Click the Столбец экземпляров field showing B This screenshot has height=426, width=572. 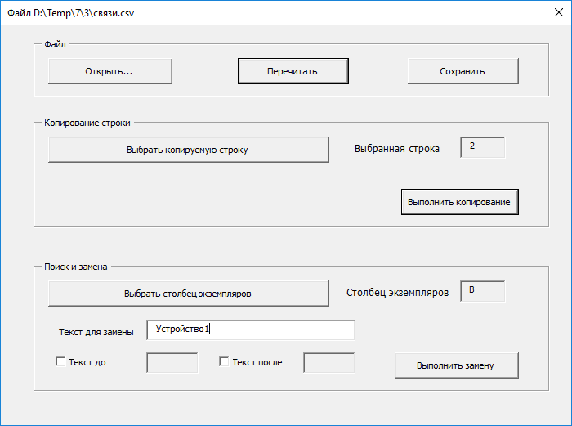tap(483, 291)
